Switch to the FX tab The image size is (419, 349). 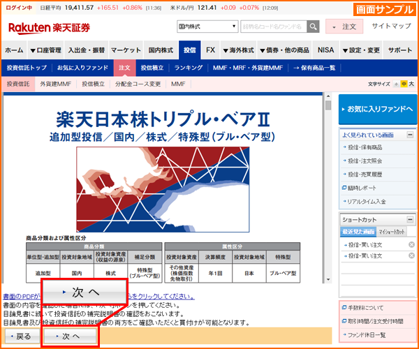click(x=211, y=50)
